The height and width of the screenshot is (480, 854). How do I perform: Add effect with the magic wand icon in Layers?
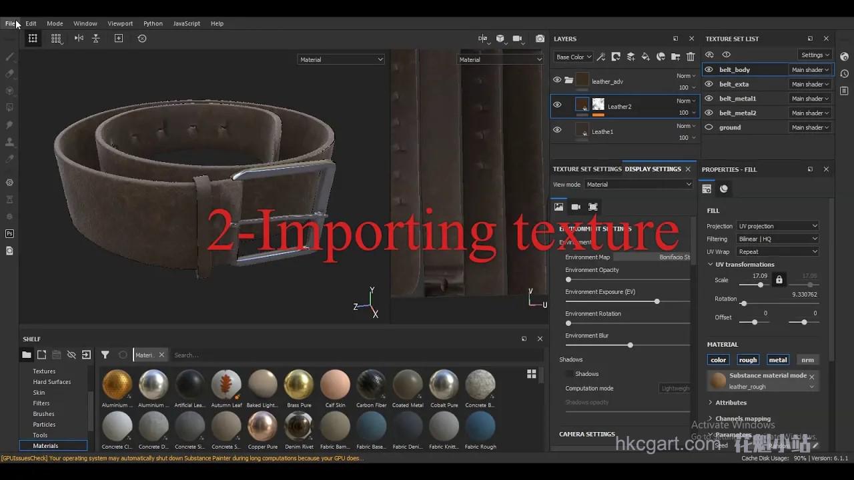point(601,57)
